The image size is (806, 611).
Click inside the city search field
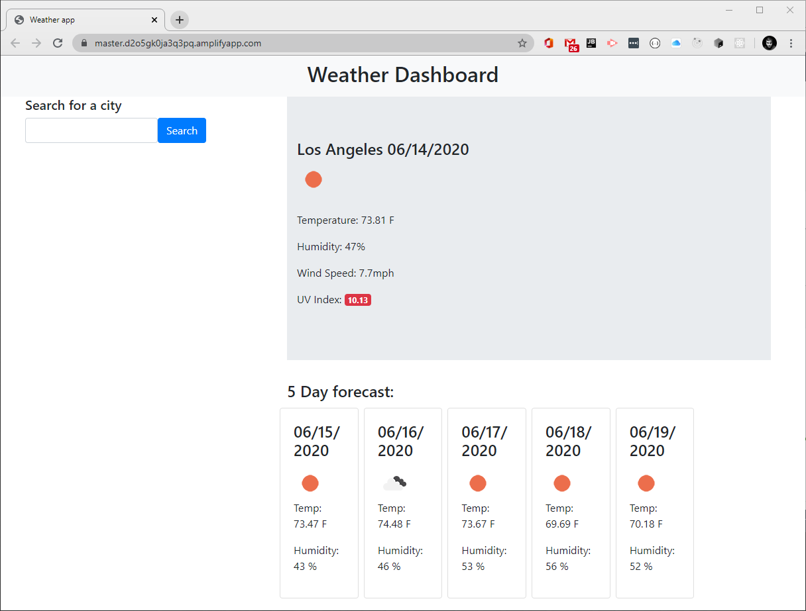(x=91, y=130)
